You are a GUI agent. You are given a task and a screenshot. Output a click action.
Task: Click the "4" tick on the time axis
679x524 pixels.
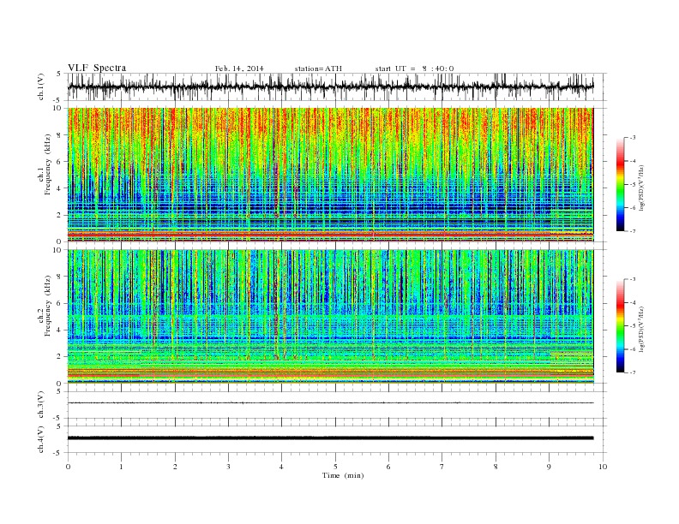tap(281, 467)
